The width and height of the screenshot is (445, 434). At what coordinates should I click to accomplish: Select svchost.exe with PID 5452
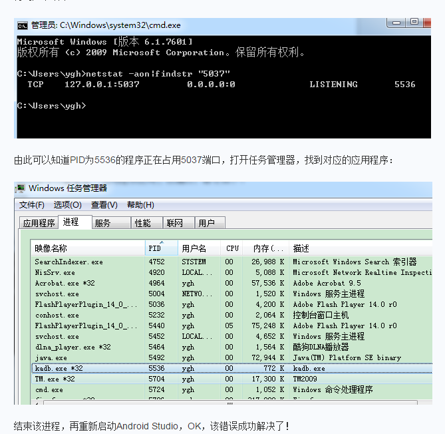[x=231, y=336]
